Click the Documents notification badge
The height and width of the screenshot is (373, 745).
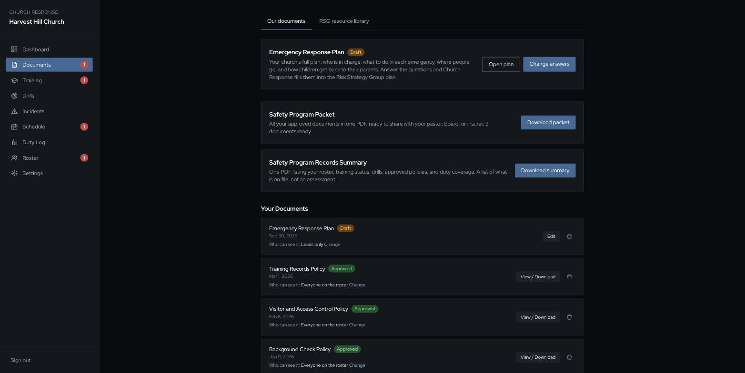[84, 65]
